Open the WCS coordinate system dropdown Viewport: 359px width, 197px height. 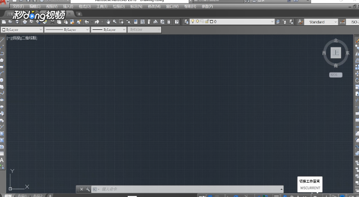pos(336,75)
